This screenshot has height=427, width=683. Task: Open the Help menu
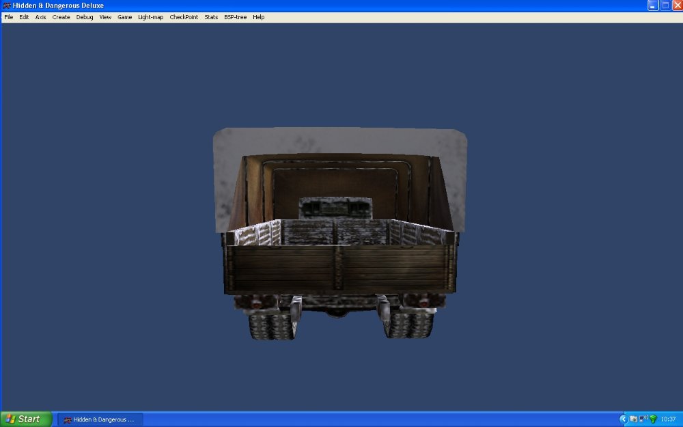pyautogui.click(x=259, y=18)
